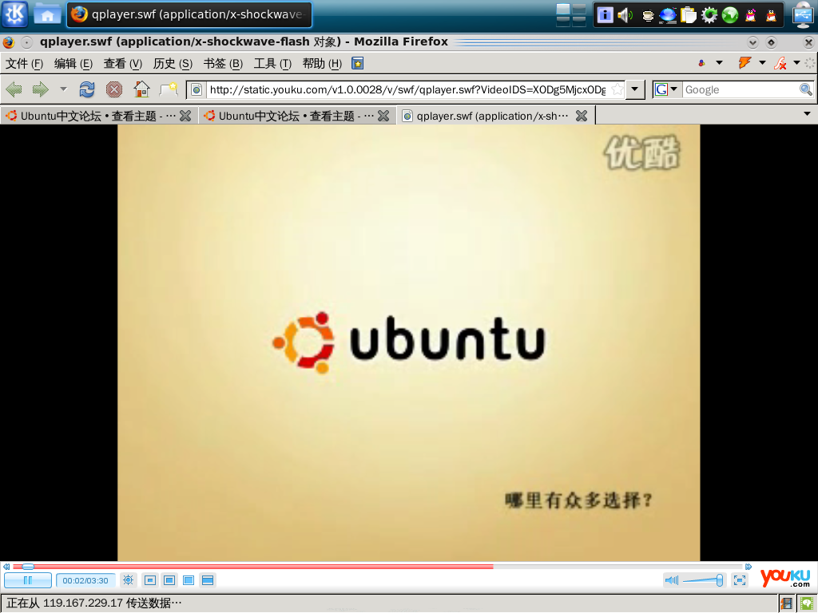Select the large video size icon
Screen dimensions: 818x613
[189, 580]
